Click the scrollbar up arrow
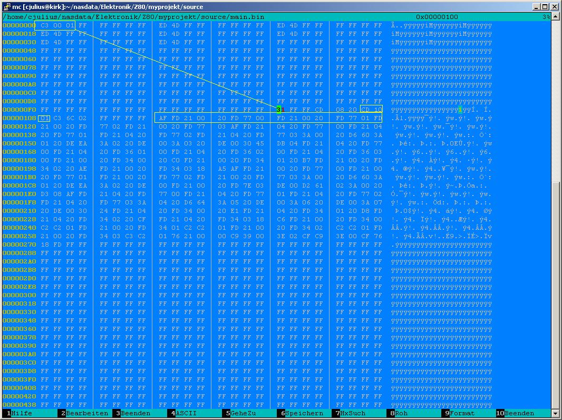Viewport: 562px width, 420px height. [x=556, y=16]
